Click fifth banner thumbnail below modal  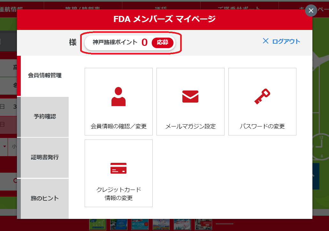coord(182,224)
